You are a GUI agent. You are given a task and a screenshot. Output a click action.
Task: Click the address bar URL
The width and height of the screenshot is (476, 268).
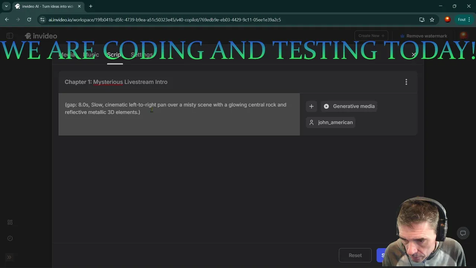164,20
